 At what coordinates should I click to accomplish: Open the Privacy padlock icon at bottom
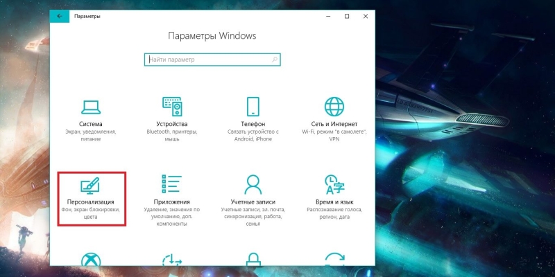click(x=253, y=259)
